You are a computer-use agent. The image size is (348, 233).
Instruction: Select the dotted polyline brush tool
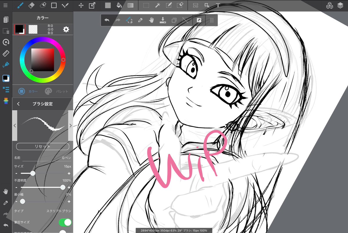pos(65,5)
